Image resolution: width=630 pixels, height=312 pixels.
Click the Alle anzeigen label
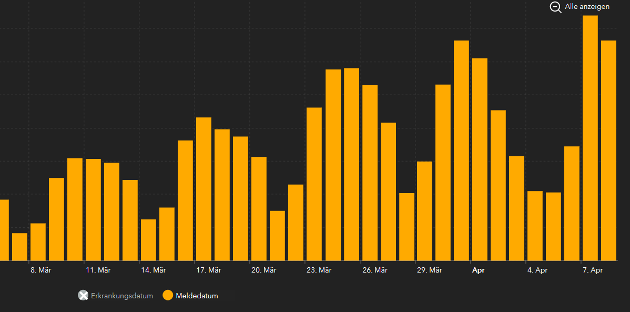click(x=587, y=7)
